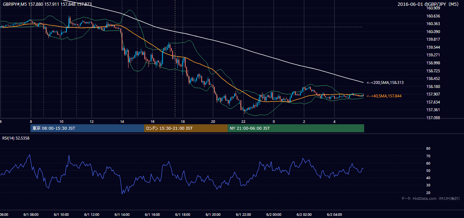Click hour marker 18 under price chart
The image size is (464, 218).
point(183,122)
